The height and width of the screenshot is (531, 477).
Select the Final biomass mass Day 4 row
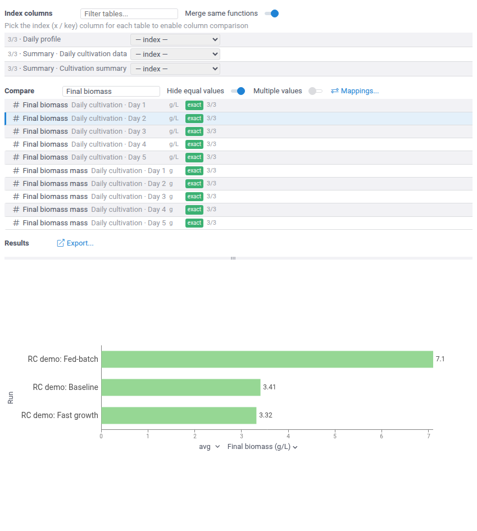238,210
